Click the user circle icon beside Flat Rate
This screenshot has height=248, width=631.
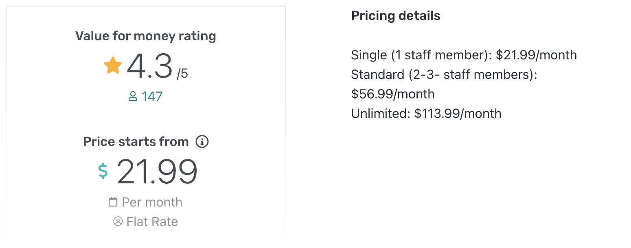pos(118,222)
